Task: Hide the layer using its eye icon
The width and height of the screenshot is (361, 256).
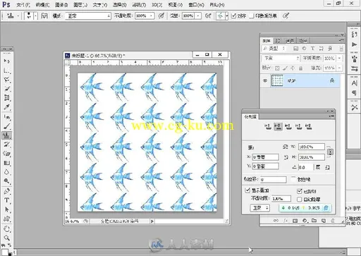Action: click(265, 80)
